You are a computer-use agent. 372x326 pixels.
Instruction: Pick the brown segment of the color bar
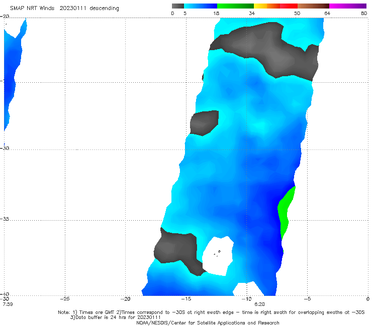pyautogui.click(x=313, y=6)
